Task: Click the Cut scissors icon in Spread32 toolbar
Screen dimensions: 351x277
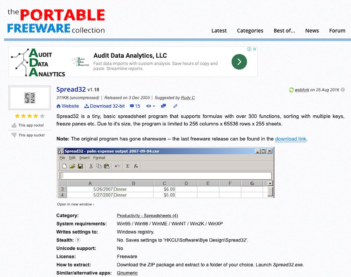Action: tap(91, 166)
